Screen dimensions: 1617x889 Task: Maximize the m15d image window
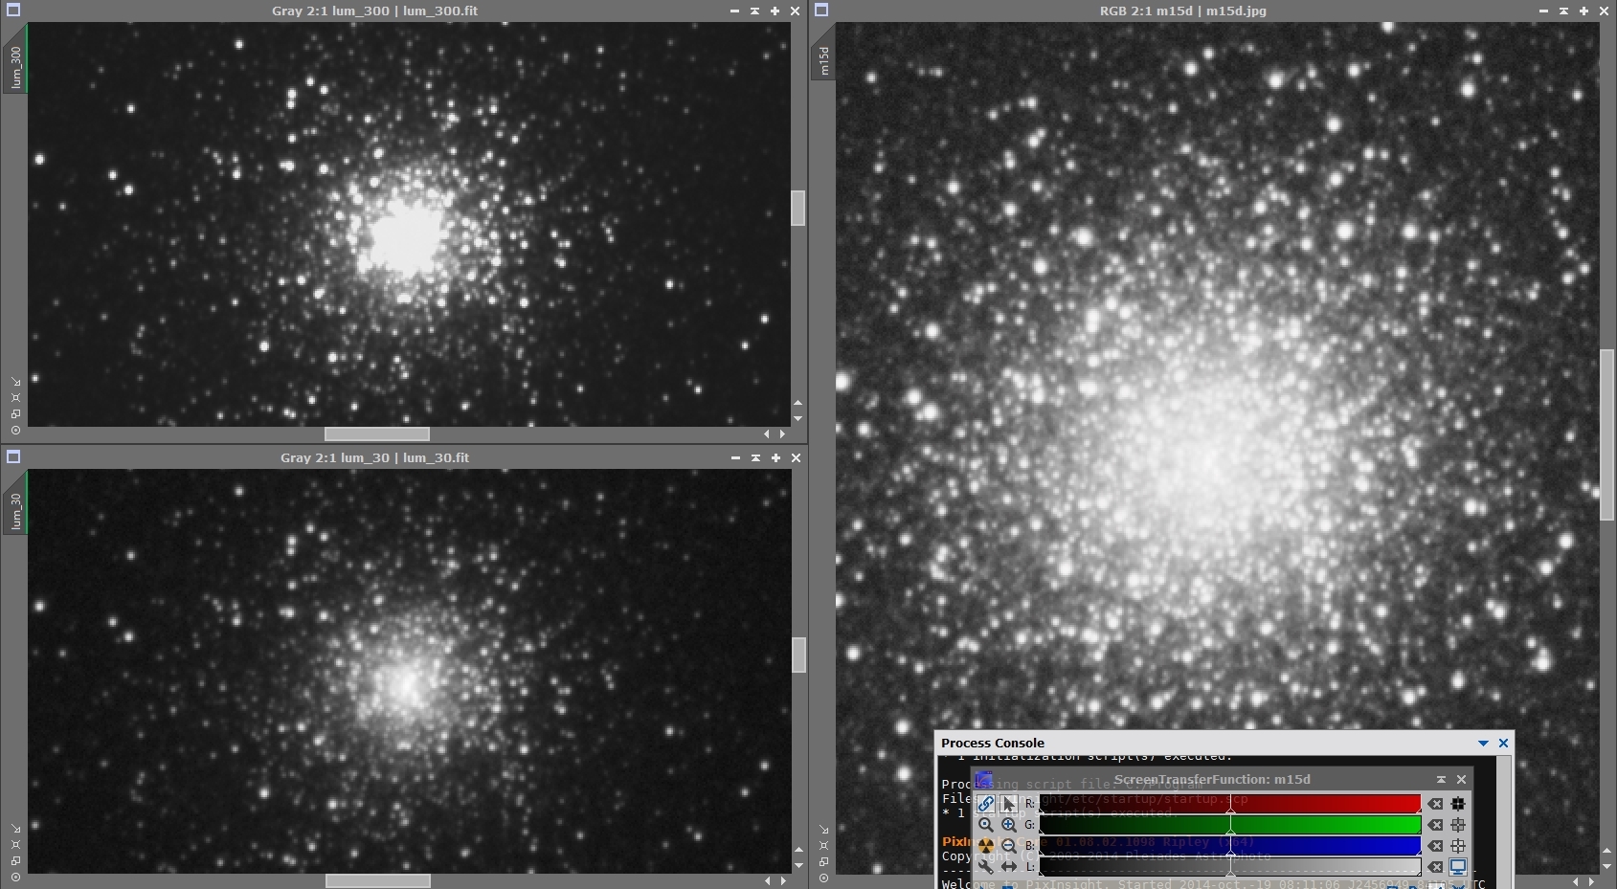[x=1583, y=11]
